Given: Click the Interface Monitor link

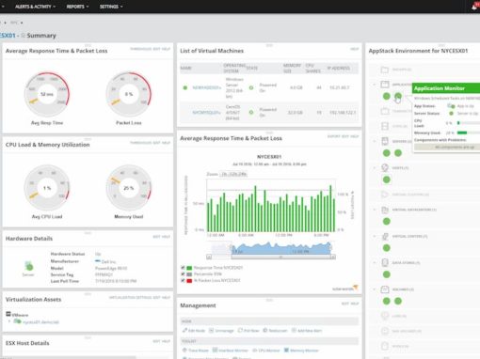Looking at the screenshot, I should pos(233,351).
